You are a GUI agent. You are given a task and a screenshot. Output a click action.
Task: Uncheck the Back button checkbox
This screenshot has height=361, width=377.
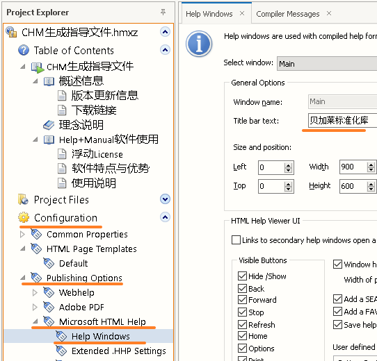click(x=242, y=288)
